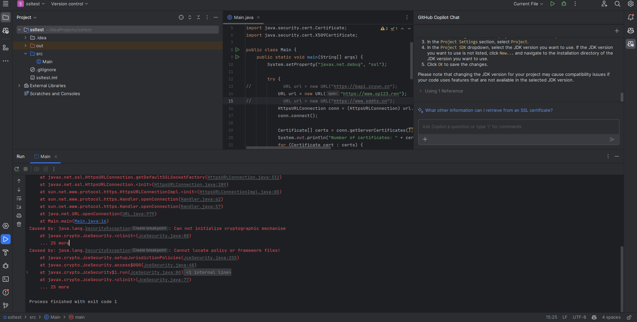Open the Notifications bell

point(631,17)
